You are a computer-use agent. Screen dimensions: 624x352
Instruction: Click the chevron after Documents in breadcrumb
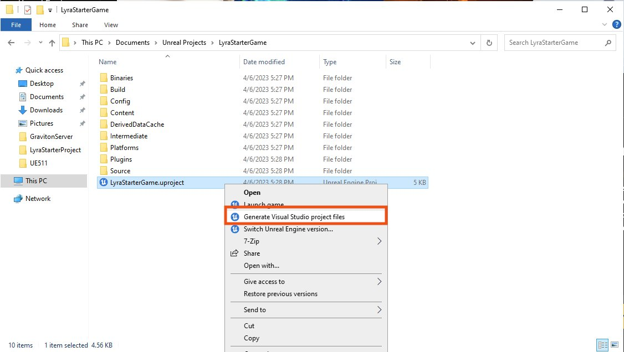click(x=156, y=43)
